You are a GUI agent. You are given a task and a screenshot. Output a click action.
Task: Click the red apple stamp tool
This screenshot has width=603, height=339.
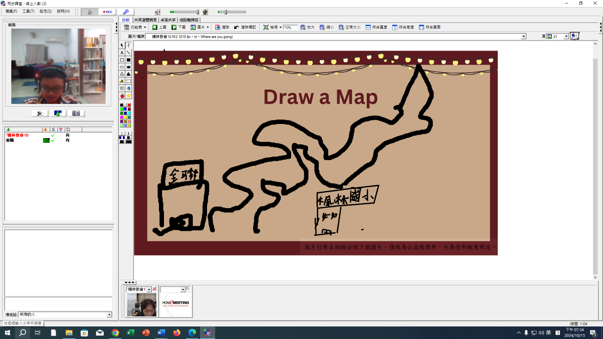[122, 96]
